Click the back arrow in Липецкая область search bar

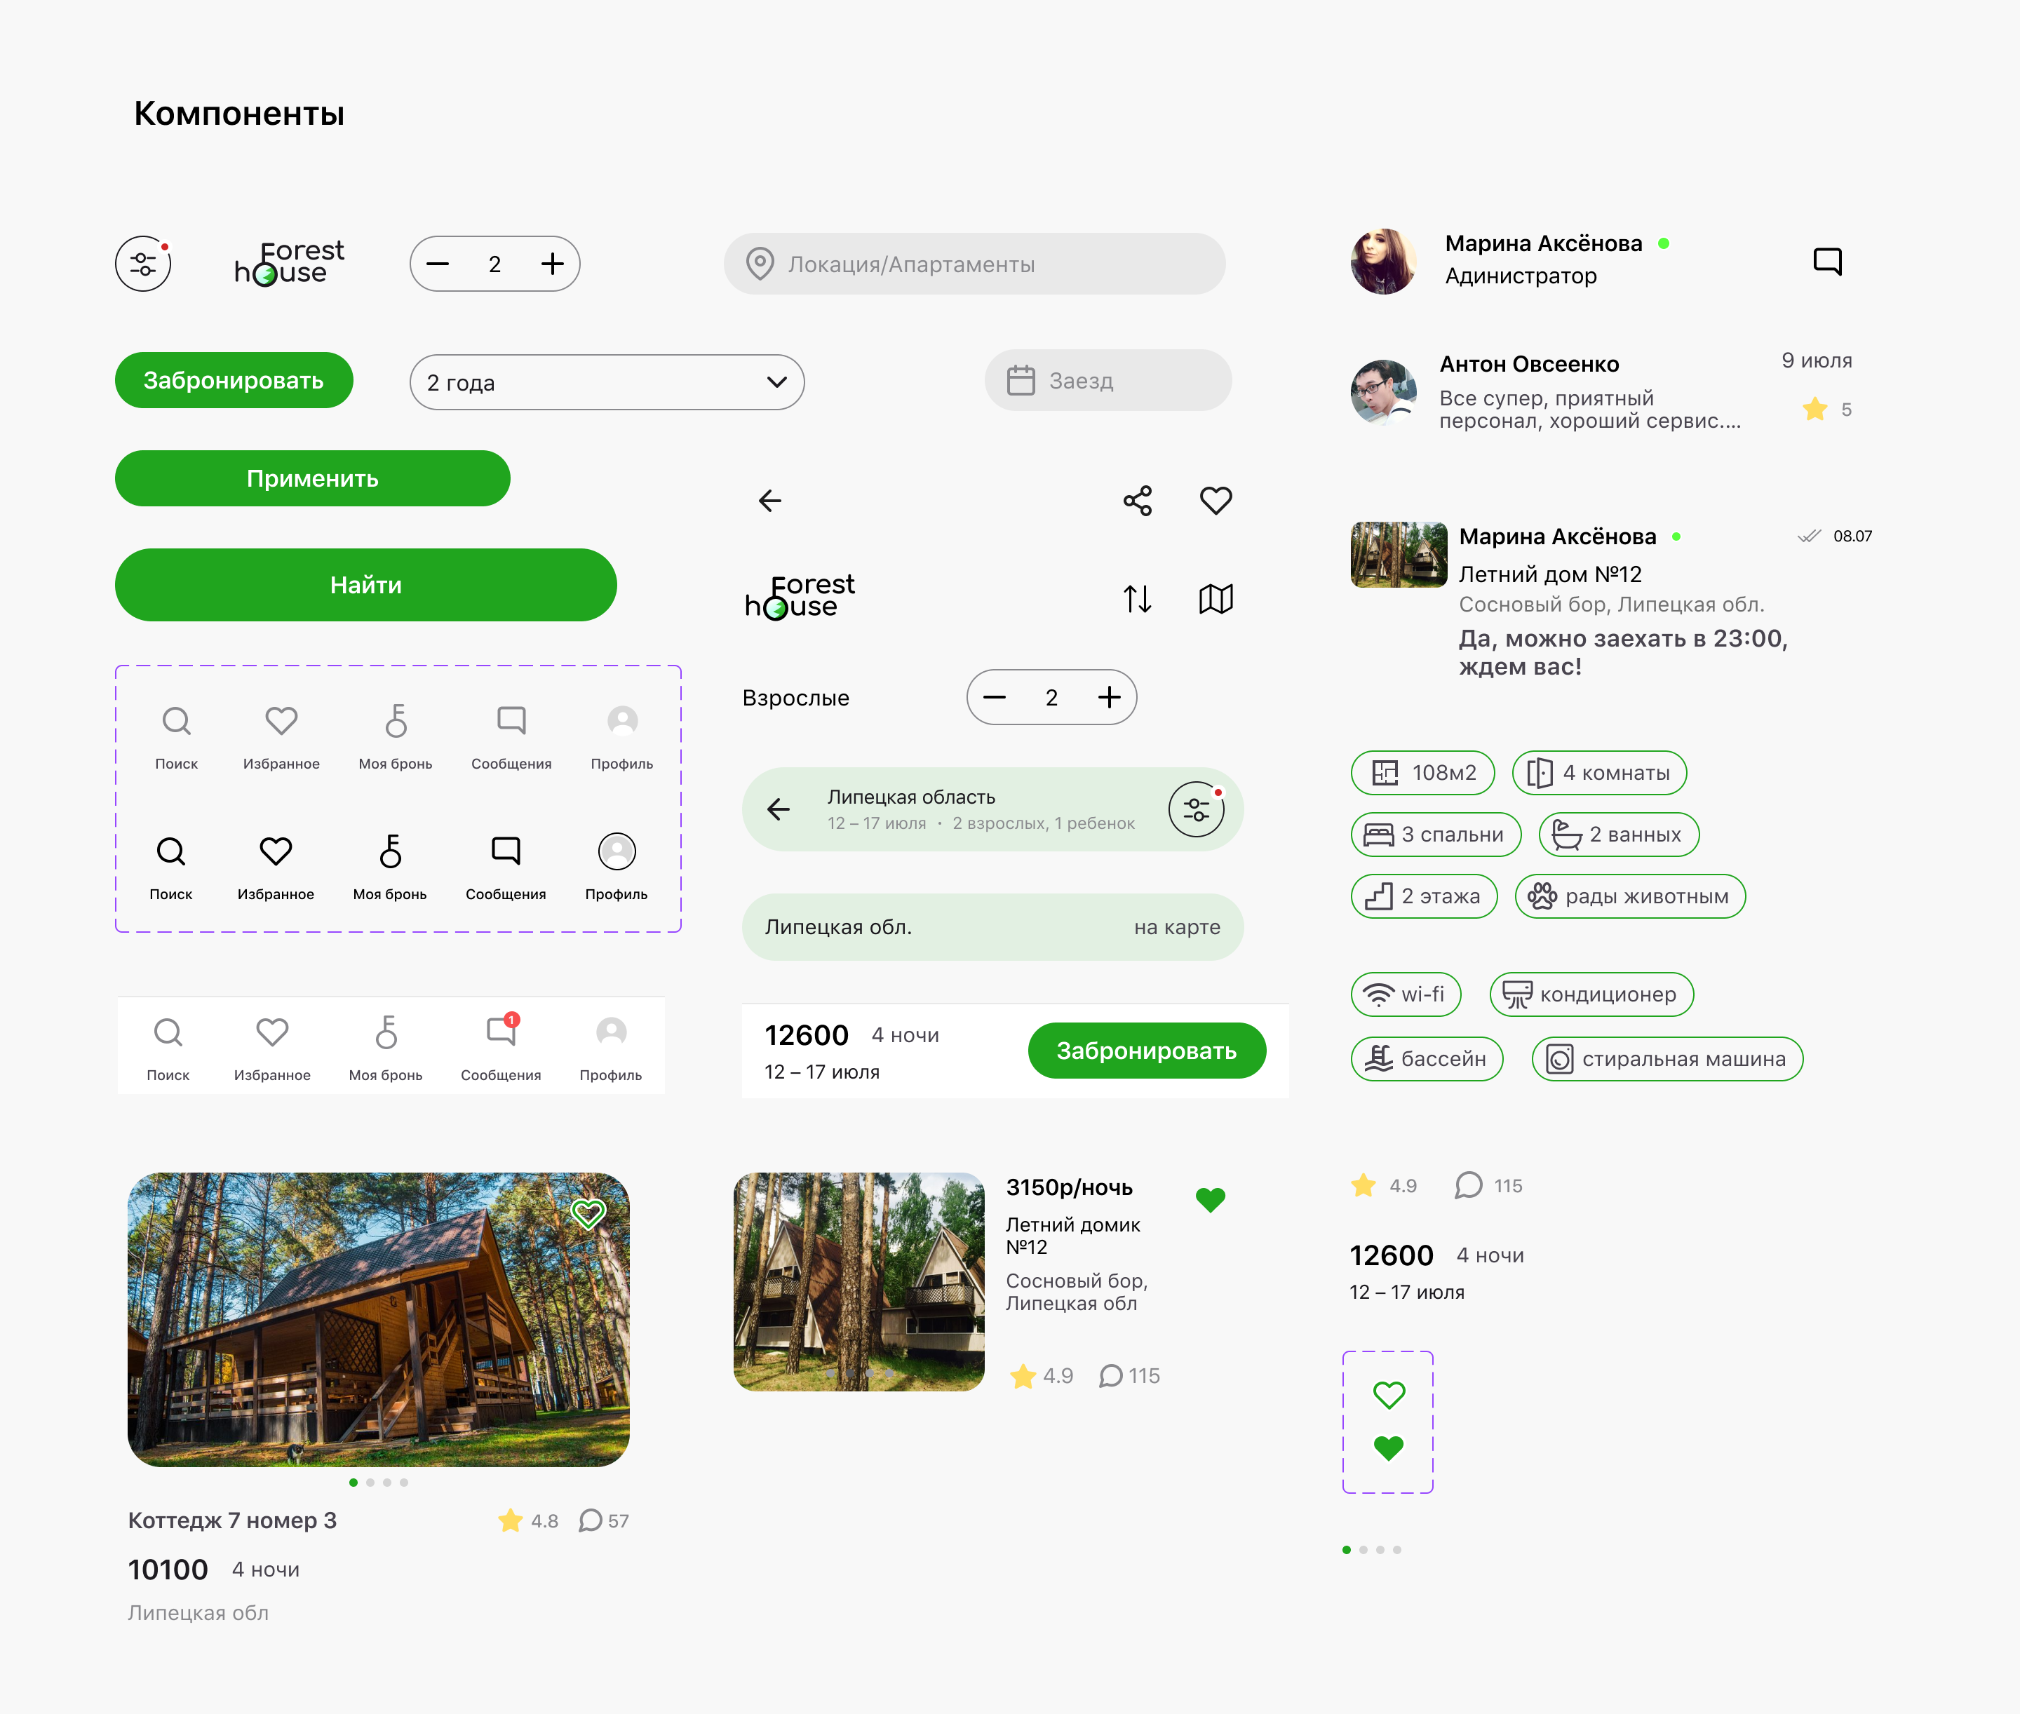(779, 809)
